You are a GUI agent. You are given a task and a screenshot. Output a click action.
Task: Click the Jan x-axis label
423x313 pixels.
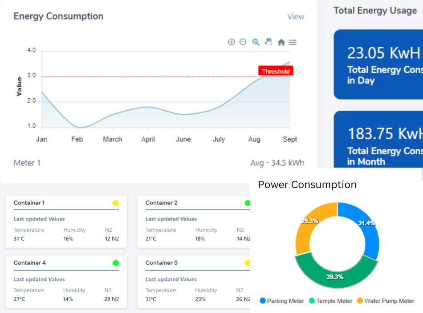point(41,139)
